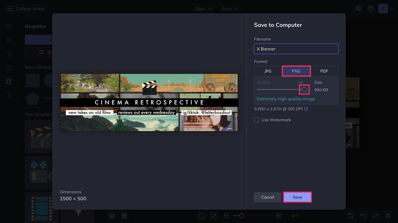Expand the Open dropdown menu
The image size is (398, 223).
pos(203,8)
